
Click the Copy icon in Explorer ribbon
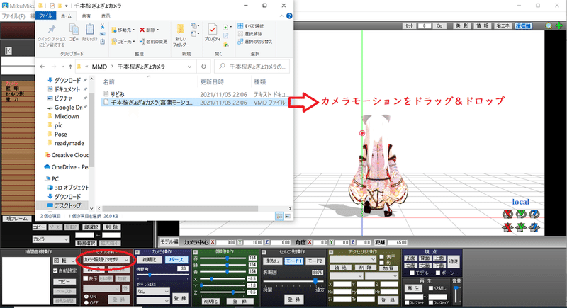point(74,29)
